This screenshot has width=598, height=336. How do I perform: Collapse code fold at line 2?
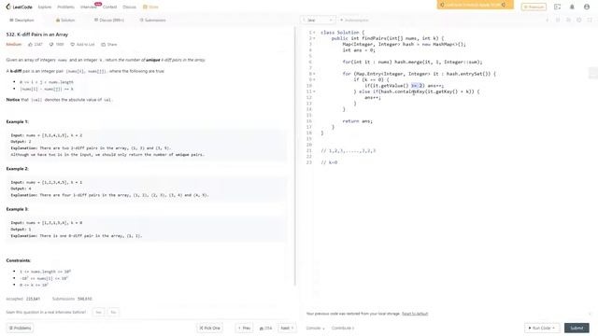(x=314, y=38)
